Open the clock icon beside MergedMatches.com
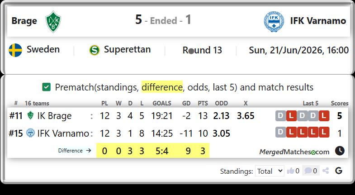This screenshot has height=195, width=355. [x=340, y=151]
